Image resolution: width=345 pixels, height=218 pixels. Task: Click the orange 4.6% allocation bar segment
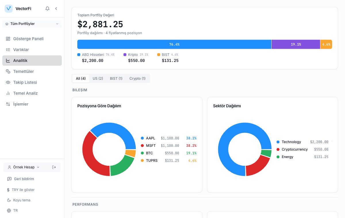coord(326,44)
